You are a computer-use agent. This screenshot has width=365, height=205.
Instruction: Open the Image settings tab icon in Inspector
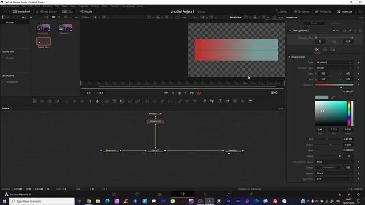coord(325,50)
